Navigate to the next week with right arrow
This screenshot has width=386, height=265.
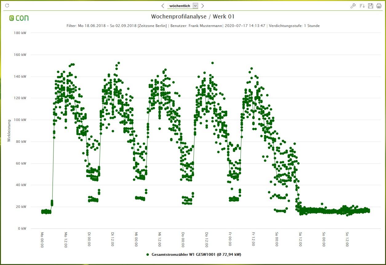(x=203, y=6)
